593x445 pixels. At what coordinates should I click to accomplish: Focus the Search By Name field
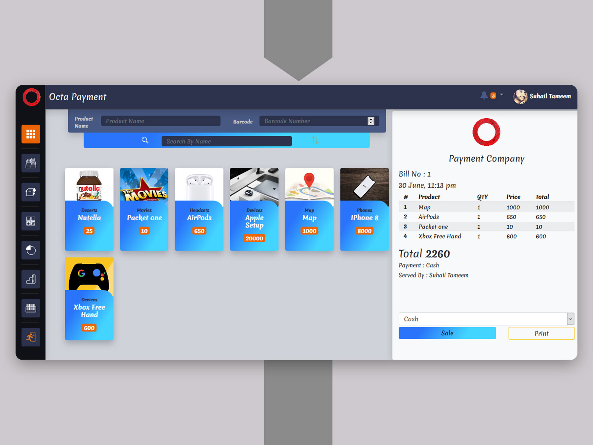(226, 141)
